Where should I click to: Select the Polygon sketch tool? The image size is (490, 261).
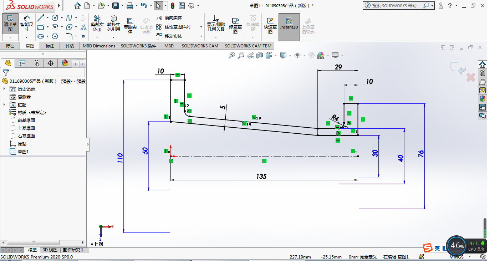55,36
